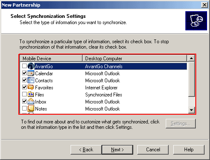The image size is (210, 160).
Task: Select the Files row label
Action: pos(40,95)
